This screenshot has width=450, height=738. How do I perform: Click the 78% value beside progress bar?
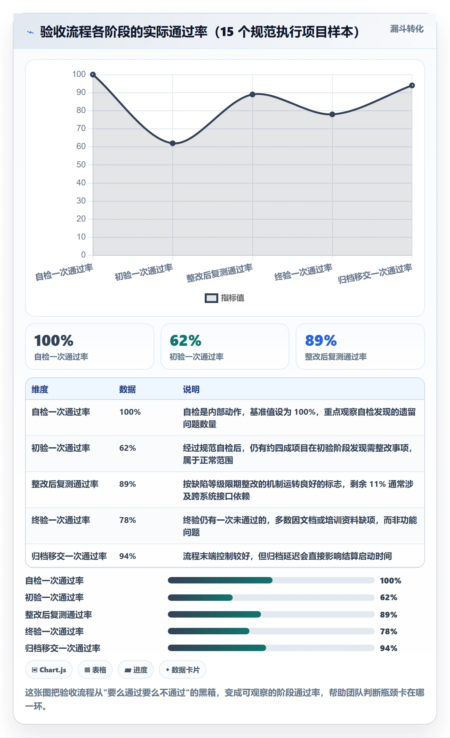389,632
